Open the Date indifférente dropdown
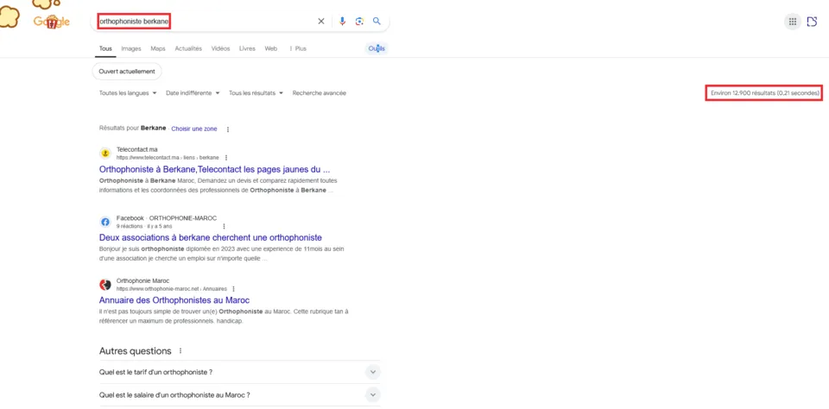 tap(193, 93)
